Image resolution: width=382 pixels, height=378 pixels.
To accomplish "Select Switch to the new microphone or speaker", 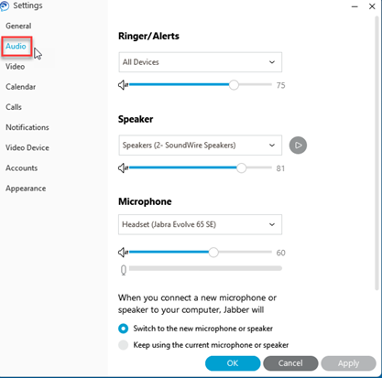I will click(x=124, y=329).
